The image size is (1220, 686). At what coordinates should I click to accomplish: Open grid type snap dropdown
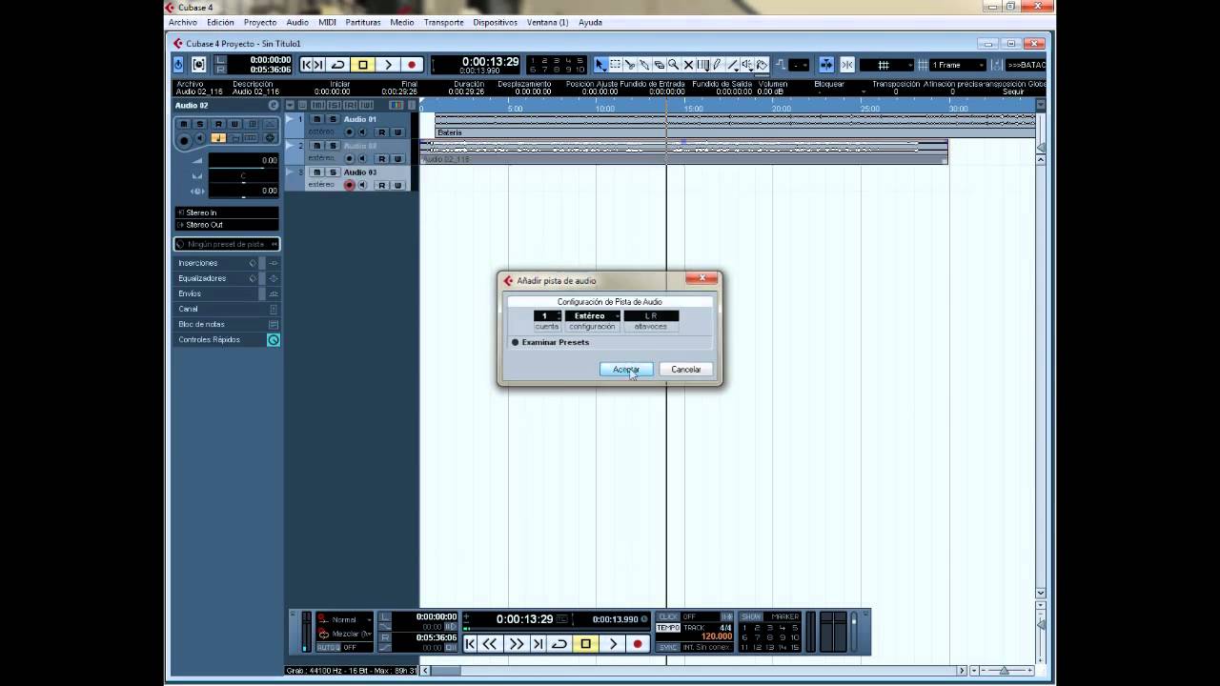(885, 65)
